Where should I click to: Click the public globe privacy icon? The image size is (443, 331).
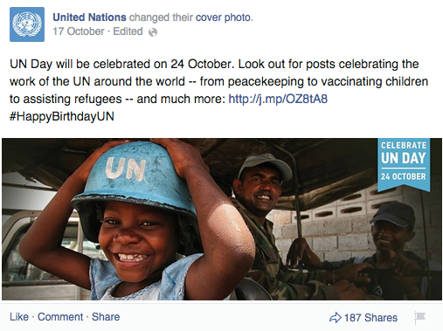coord(153,32)
